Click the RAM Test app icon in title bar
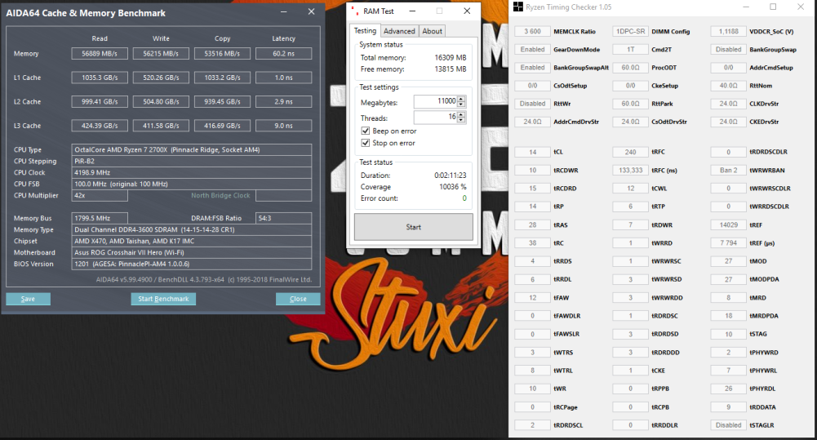The height and width of the screenshot is (440, 817). pyautogui.click(x=355, y=11)
